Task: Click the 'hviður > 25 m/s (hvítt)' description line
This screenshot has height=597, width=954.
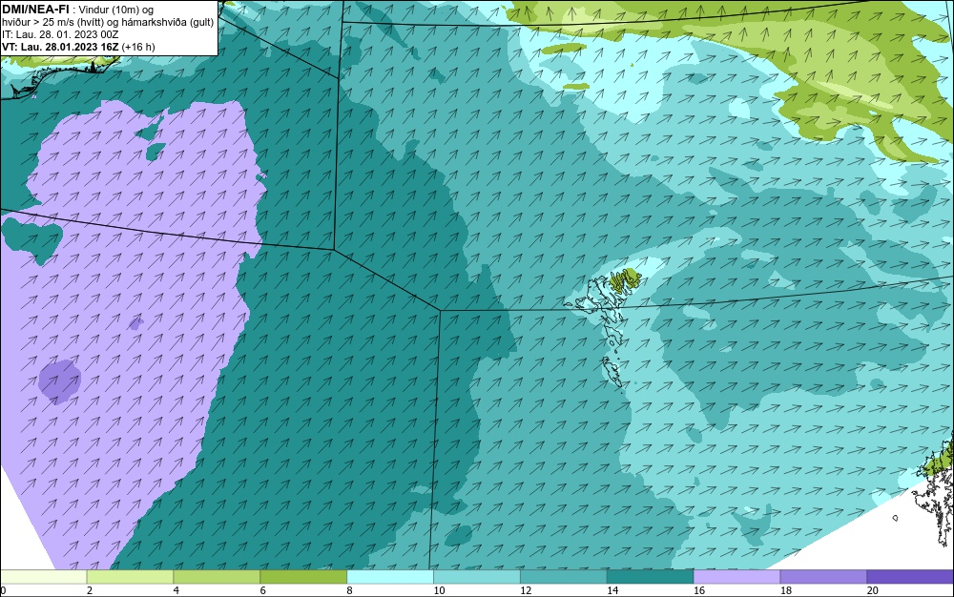Action: 108,23
